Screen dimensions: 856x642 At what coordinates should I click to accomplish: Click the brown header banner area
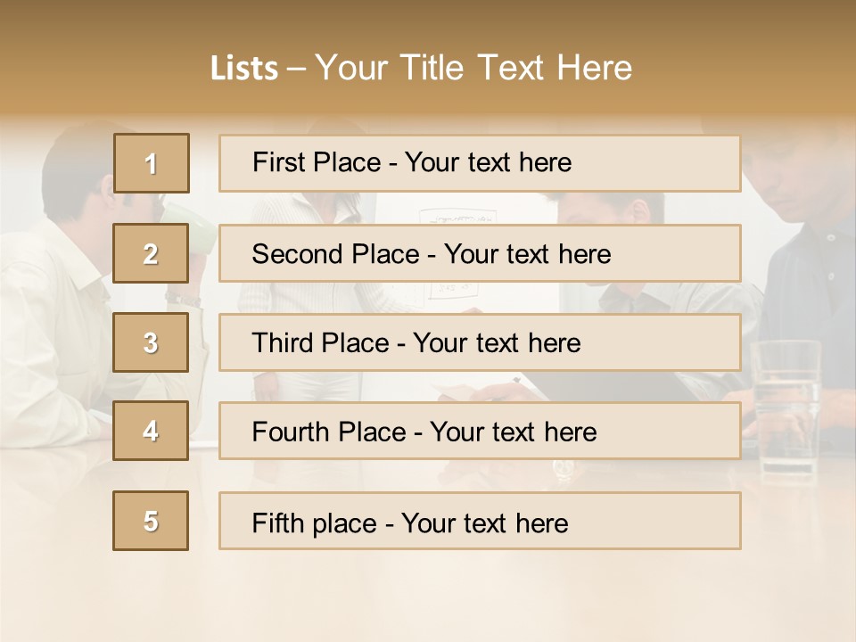point(428,57)
